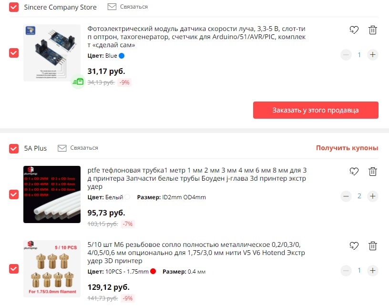
Task: Decrease quantity of PTFE teflon tube
Action: (x=346, y=196)
